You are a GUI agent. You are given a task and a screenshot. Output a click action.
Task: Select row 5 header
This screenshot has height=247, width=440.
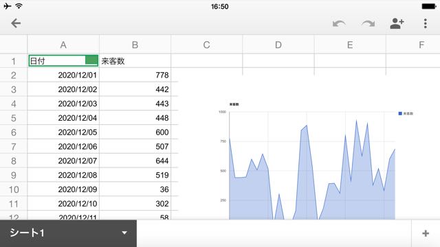[14, 118]
